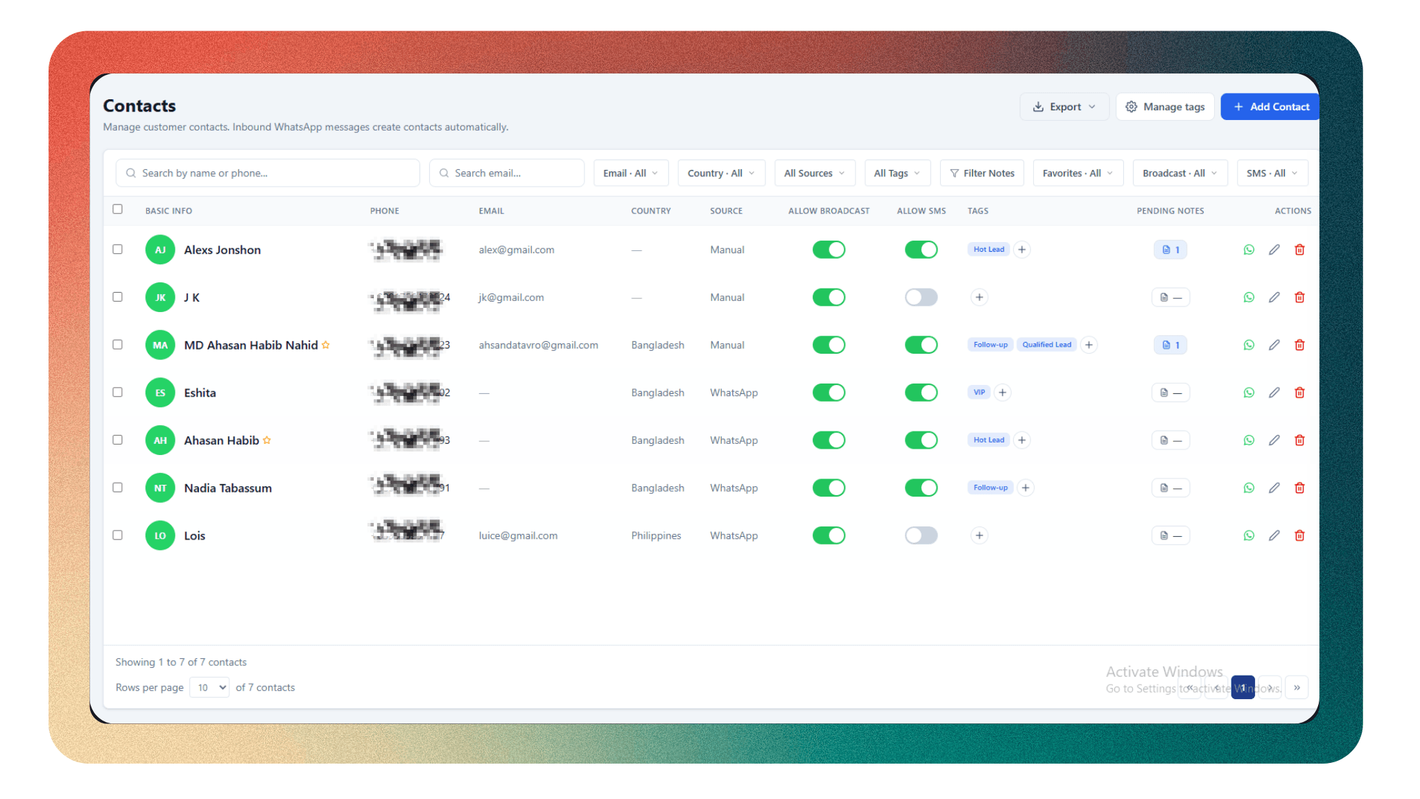The height and width of the screenshot is (799, 1420).
Task: Enable SMS for J K
Action: pyautogui.click(x=921, y=298)
